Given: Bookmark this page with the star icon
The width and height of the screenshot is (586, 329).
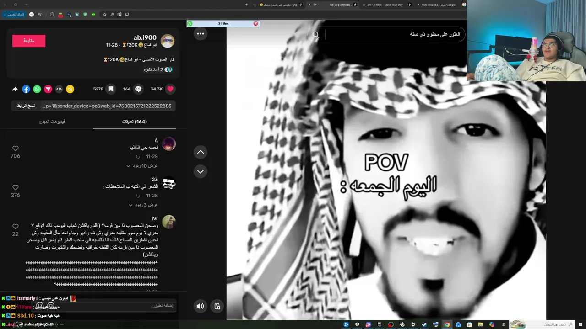Looking at the screenshot, I should (105, 14).
